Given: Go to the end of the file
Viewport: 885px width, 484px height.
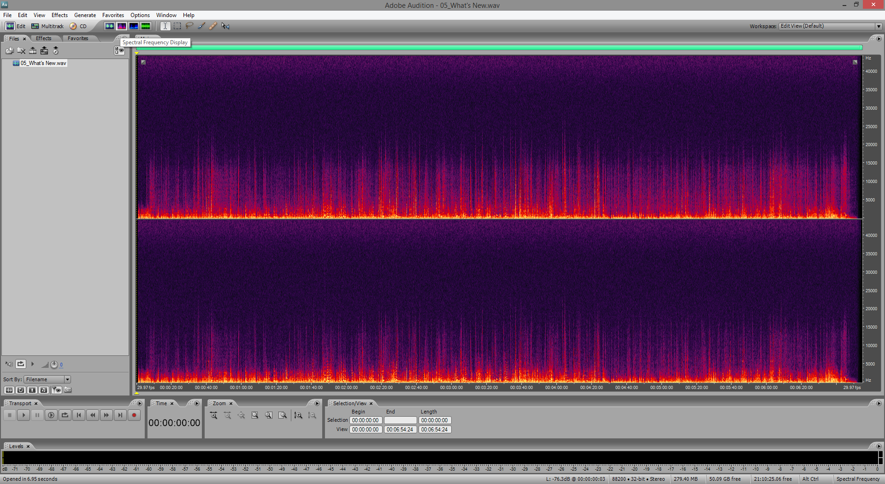Looking at the screenshot, I should point(120,415).
